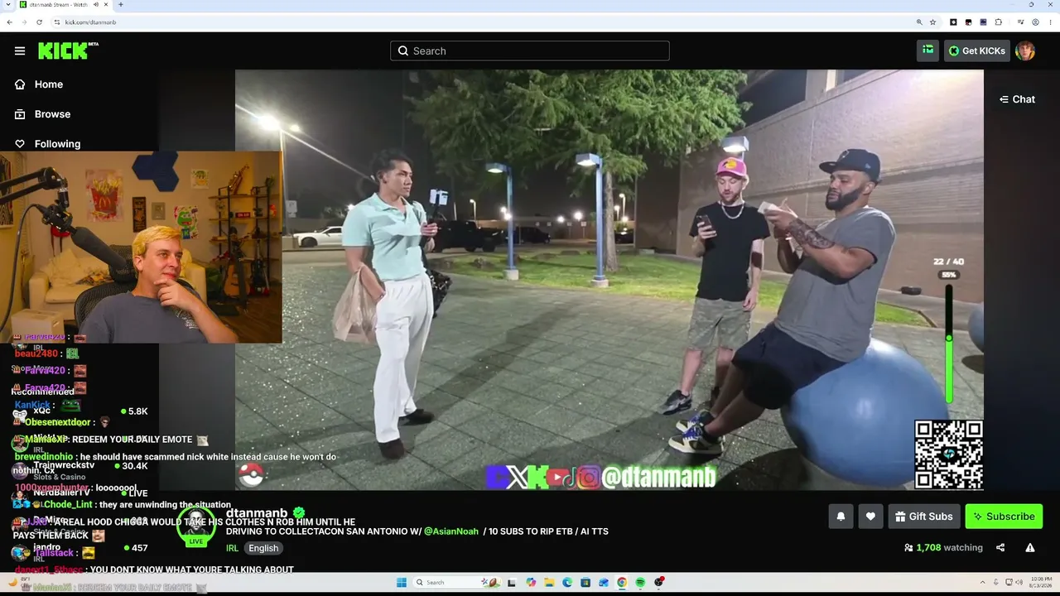Click the QR code overlay on stream
Image resolution: width=1060 pixels, height=596 pixels.
pos(948,454)
